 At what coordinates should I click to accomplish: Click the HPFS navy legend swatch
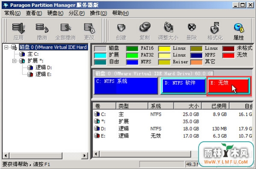(x=196, y=55)
